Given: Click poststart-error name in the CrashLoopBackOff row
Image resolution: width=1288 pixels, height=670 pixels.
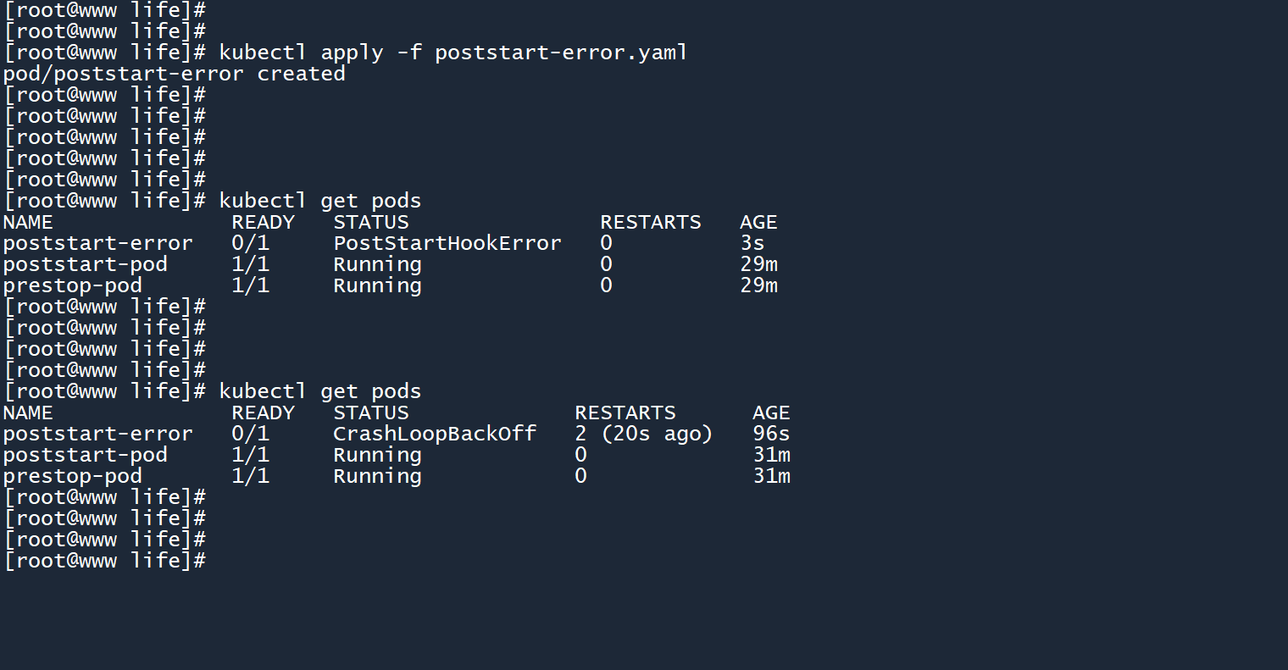Looking at the screenshot, I should pos(97,435).
